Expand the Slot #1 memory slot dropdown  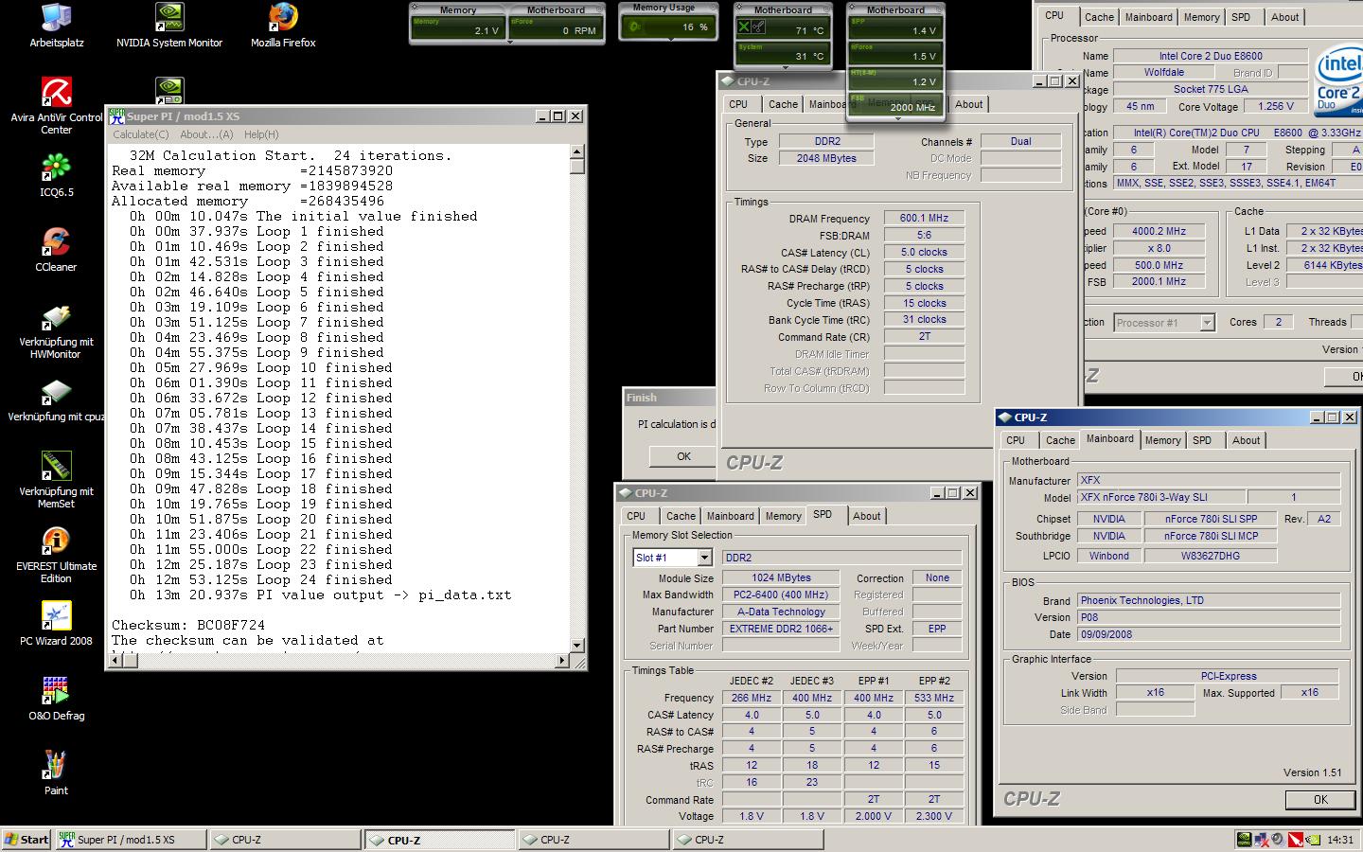[704, 558]
